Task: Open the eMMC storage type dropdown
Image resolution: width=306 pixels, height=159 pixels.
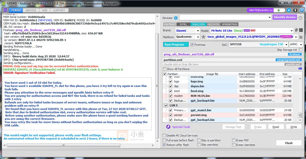Action: click(x=301, y=44)
